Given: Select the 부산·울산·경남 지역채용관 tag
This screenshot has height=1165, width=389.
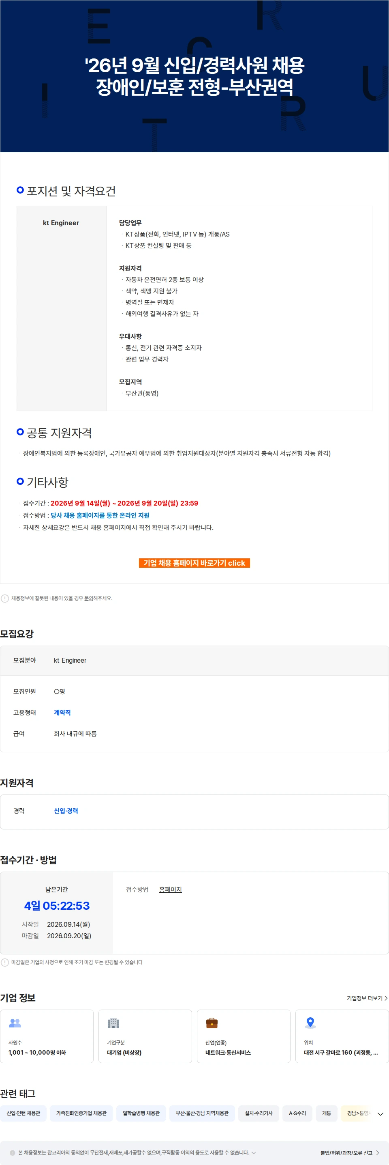Looking at the screenshot, I should [202, 1113].
